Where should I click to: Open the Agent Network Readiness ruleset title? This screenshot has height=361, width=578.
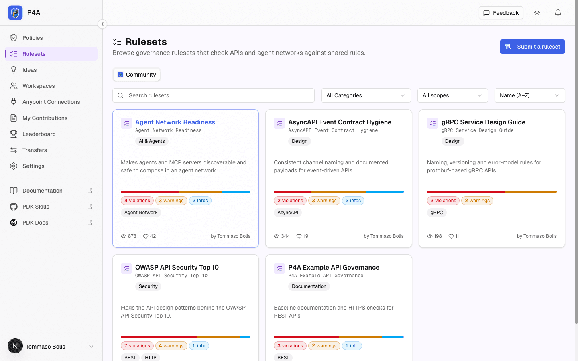tap(175, 122)
